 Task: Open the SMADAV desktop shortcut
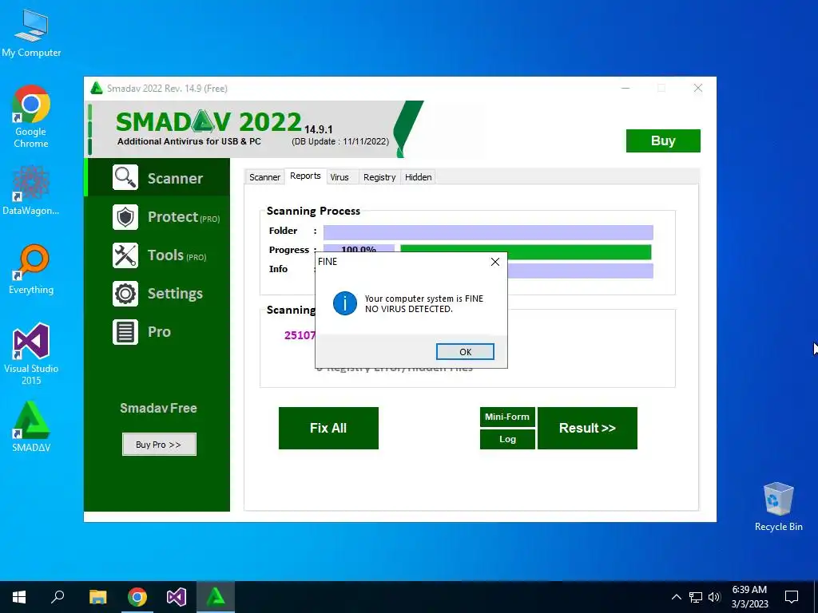(31, 426)
